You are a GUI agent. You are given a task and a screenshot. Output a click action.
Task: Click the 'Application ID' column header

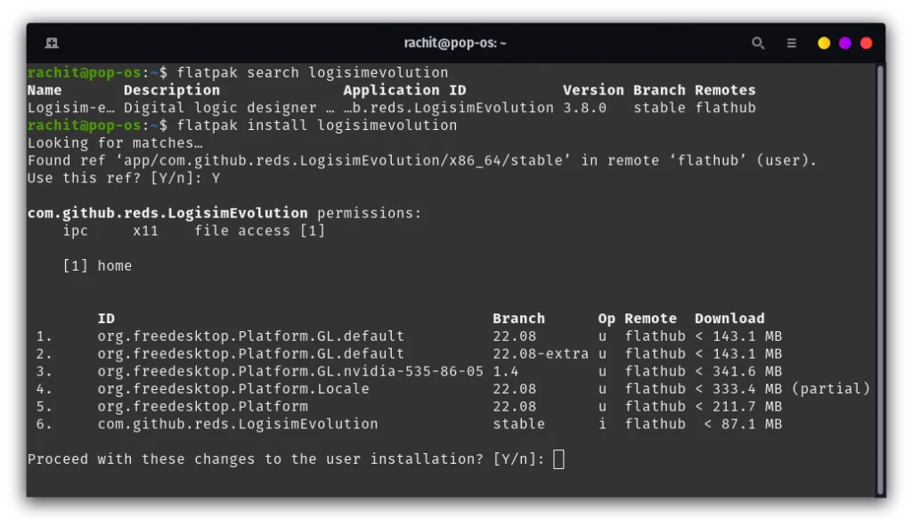tap(404, 90)
